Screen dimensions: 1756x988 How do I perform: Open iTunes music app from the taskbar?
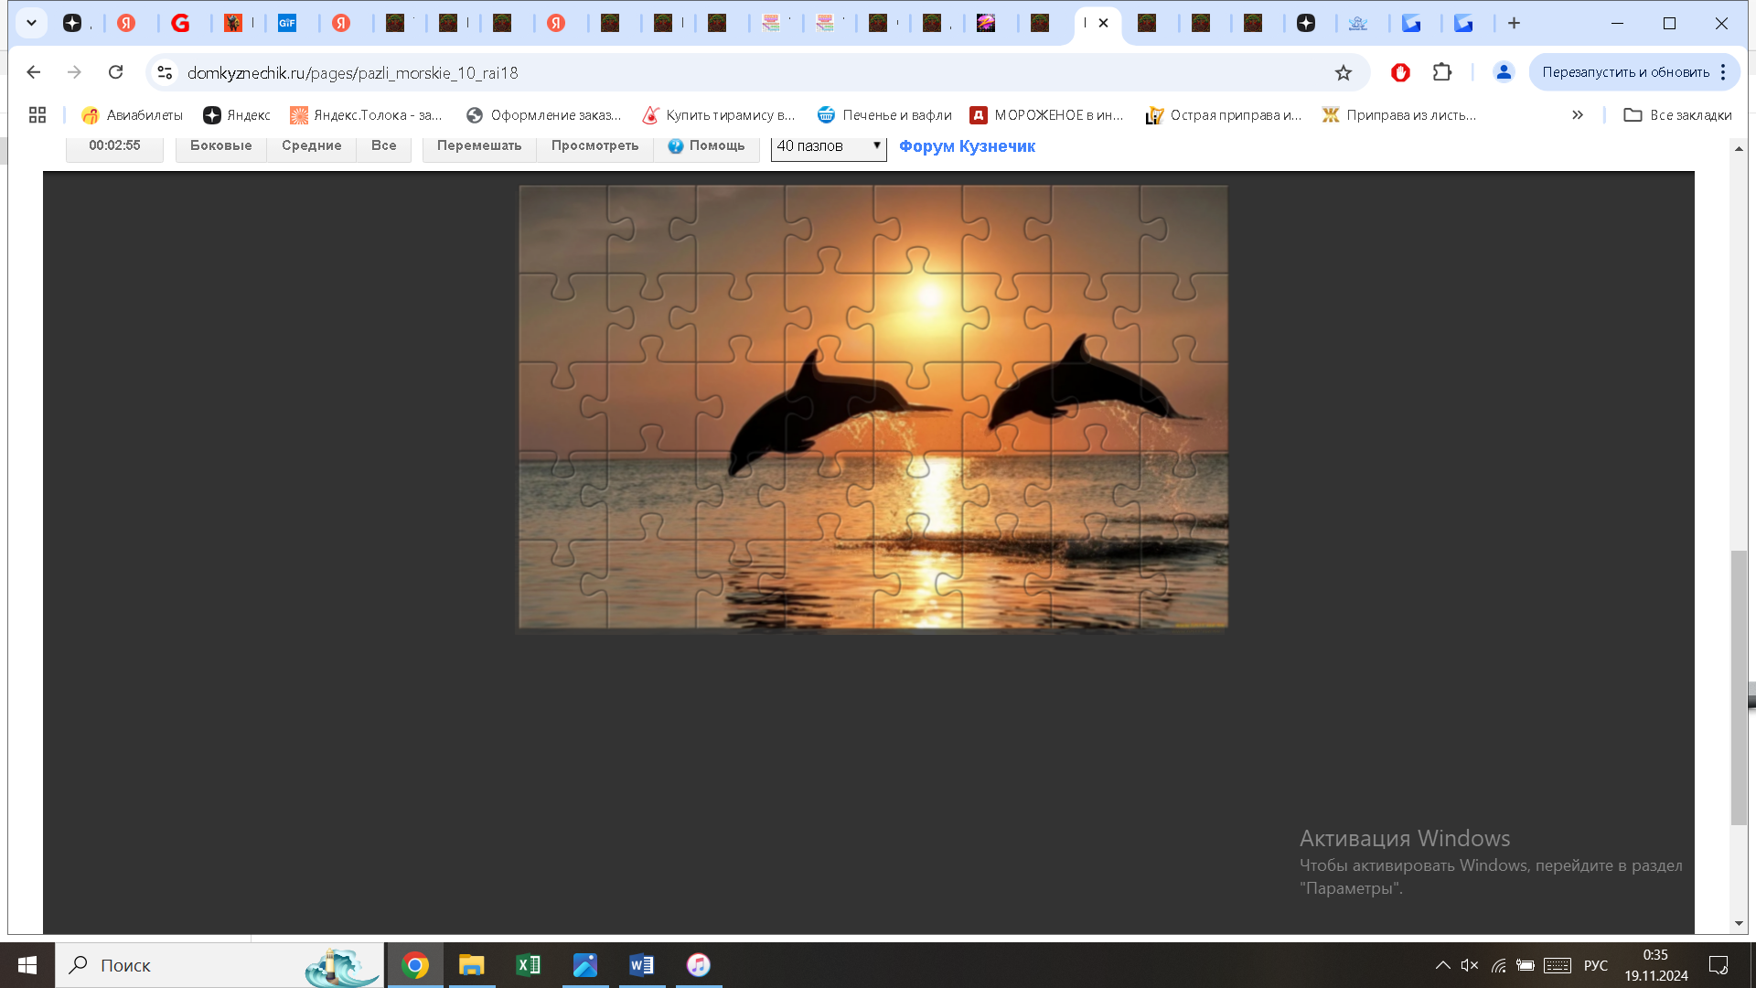tap(699, 965)
